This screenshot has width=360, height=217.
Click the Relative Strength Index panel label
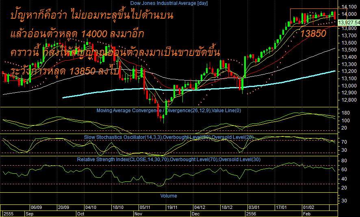pyautogui.click(x=169, y=160)
